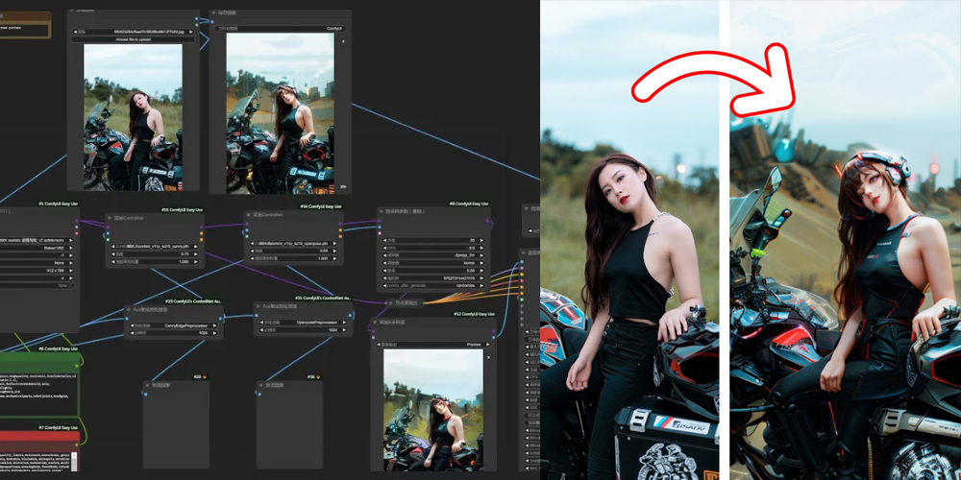961x480 pixels.
Task: Decrease the 0.65 strength with its left arrow
Action: [x=252, y=251]
